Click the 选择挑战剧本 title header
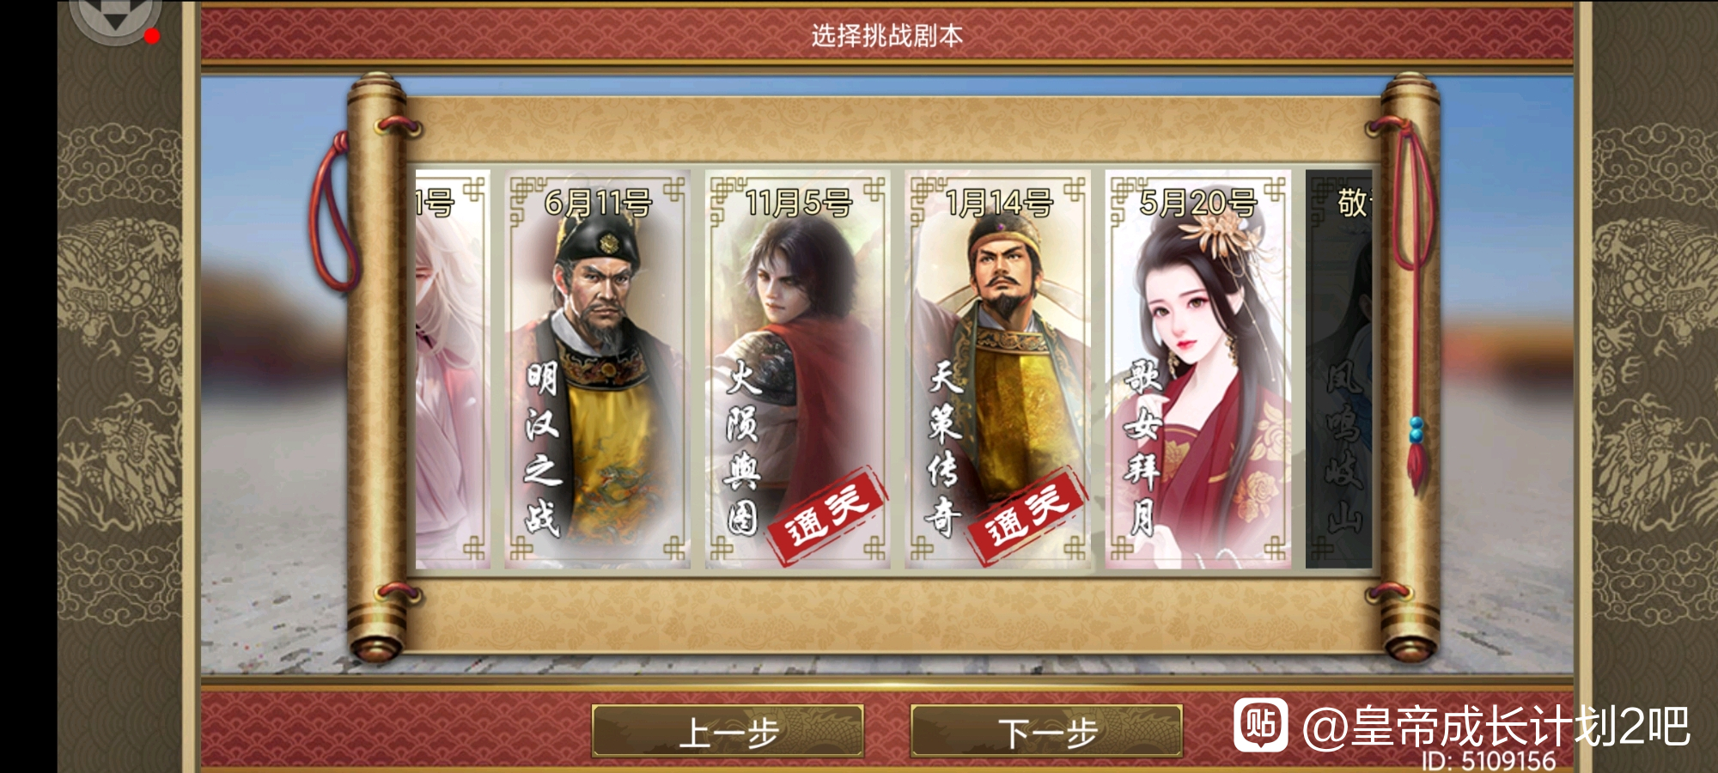The image size is (1718, 773). [887, 35]
